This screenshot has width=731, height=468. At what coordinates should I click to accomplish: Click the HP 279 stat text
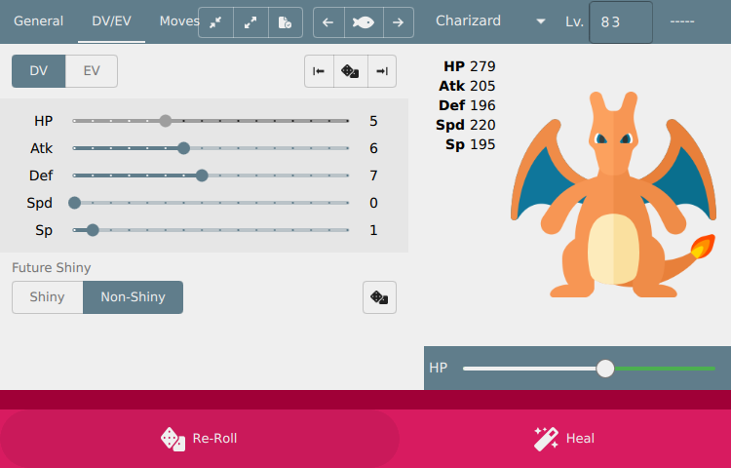tap(470, 66)
